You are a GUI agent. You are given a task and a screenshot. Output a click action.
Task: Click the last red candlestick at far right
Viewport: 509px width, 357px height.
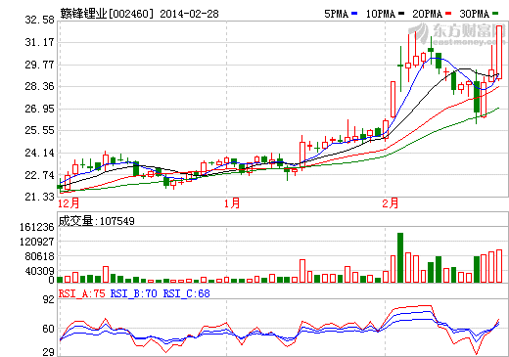point(499,52)
